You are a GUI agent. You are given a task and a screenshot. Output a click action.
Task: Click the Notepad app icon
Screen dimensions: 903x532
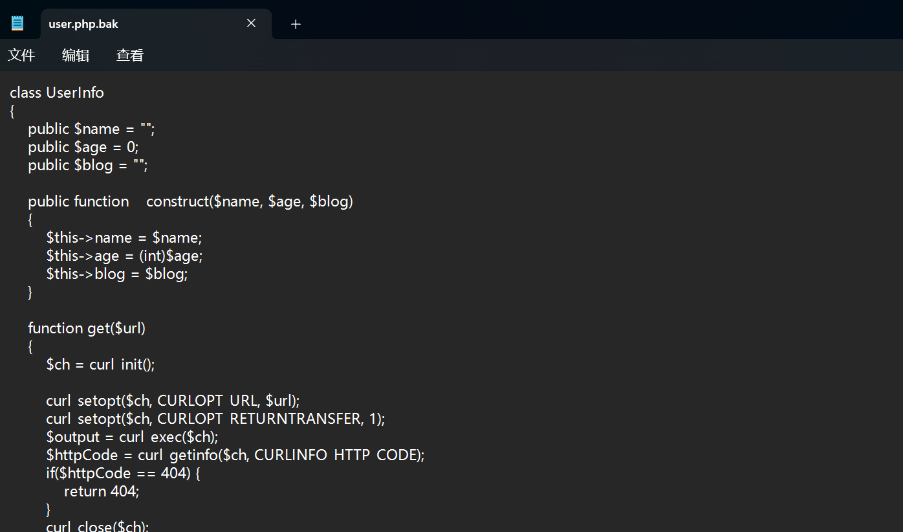click(17, 24)
